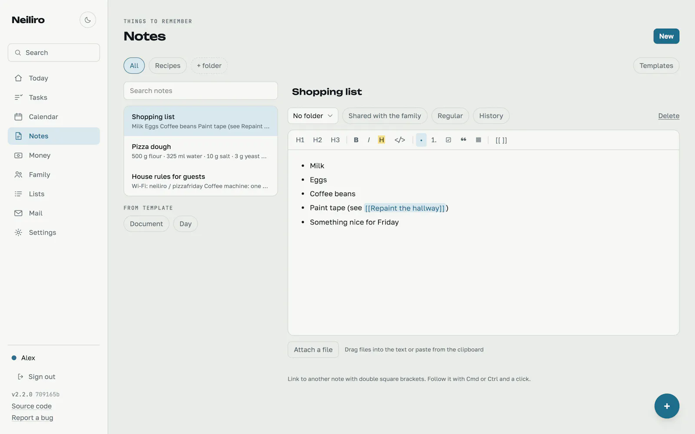
Task: Open the Calendar section
Action: point(54,117)
